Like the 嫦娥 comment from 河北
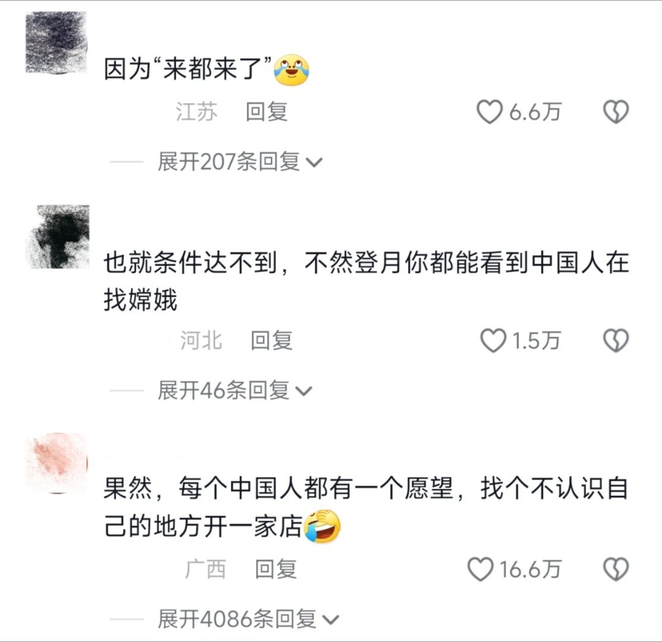 pyautogui.click(x=493, y=341)
